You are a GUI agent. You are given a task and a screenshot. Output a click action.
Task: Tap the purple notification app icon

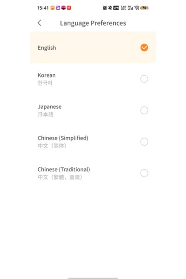(x=58, y=8)
